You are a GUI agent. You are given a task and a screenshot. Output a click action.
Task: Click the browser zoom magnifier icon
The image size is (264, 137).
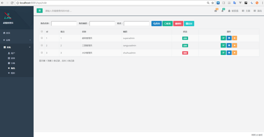pyautogui.click(x=208, y=3)
